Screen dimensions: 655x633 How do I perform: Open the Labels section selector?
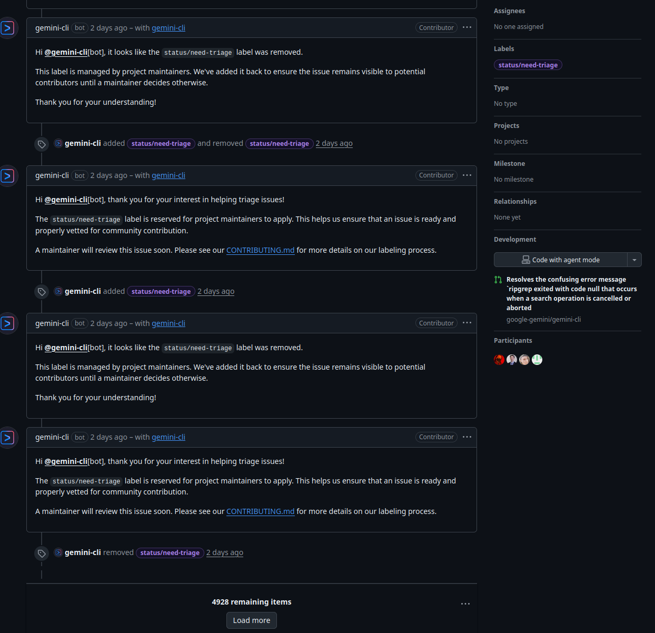click(x=504, y=49)
